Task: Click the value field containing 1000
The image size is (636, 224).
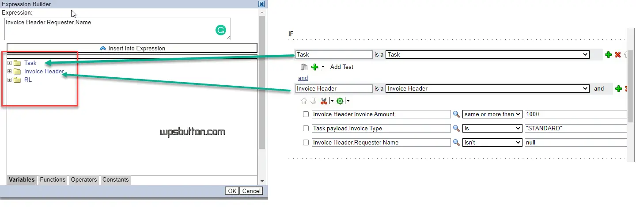Action: (576, 114)
